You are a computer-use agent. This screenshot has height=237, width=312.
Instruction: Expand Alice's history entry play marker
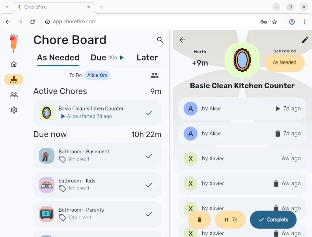(278, 108)
